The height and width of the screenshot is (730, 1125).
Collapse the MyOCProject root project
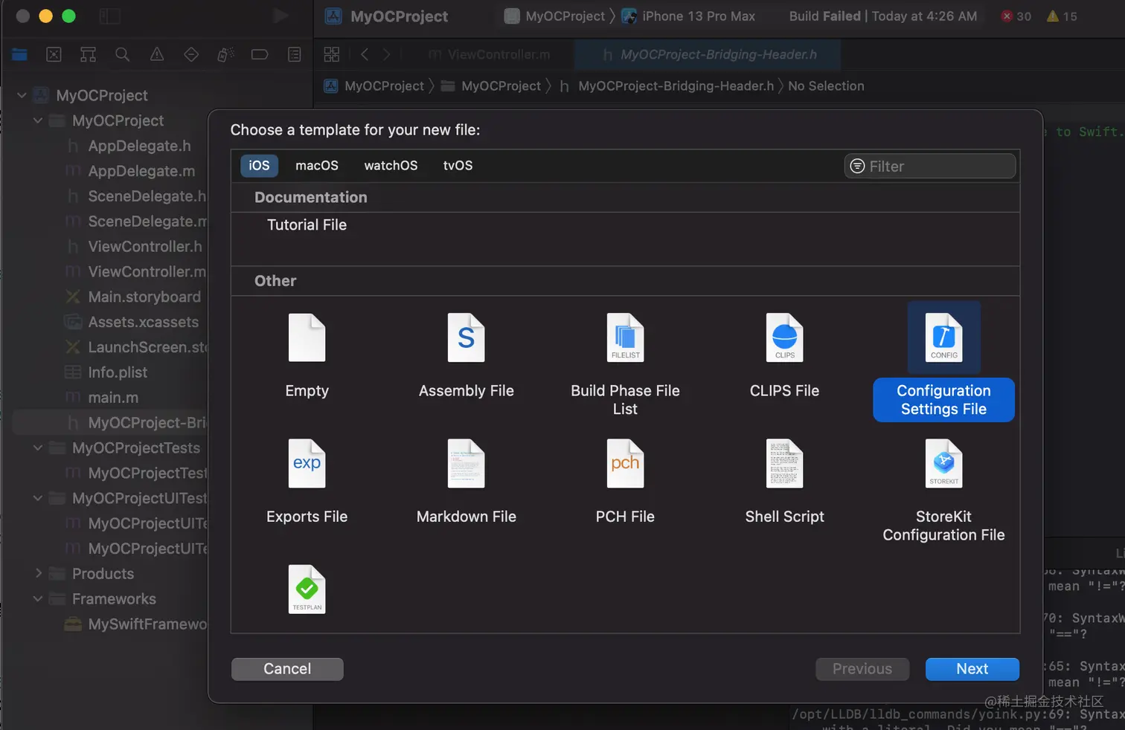pos(22,95)
